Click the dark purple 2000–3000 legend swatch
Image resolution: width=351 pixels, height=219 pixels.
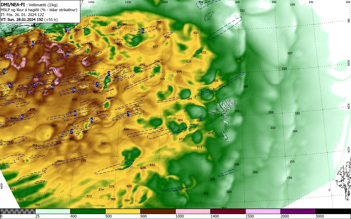point(298,211)
